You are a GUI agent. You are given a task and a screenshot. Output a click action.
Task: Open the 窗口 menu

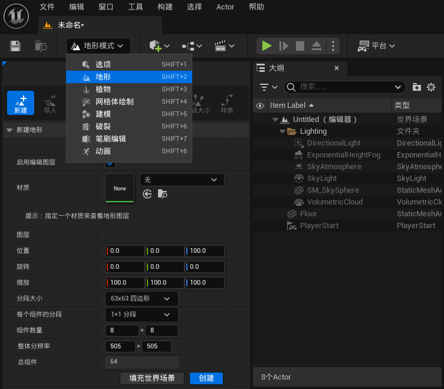tap(106, 7)
